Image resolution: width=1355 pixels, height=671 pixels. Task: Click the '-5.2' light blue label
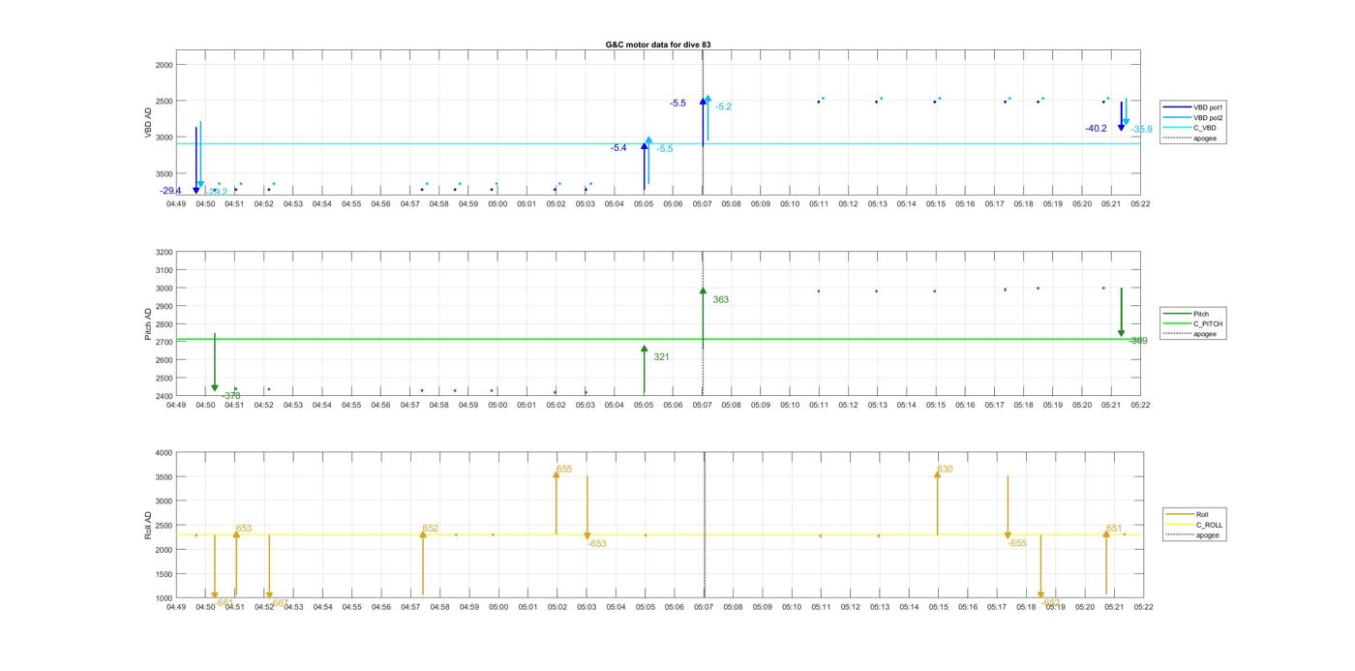click(723, 107)
